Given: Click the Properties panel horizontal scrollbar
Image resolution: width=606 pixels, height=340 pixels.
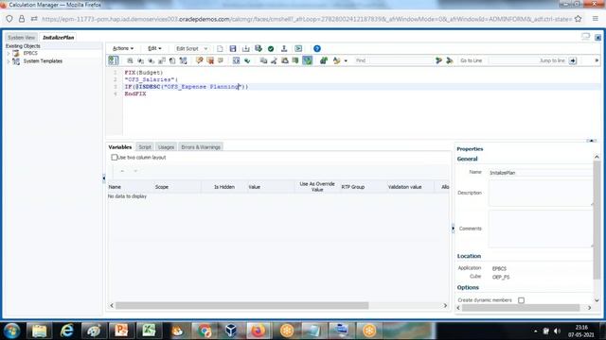Looking at the screenshot, I should (x=521, y=308).
